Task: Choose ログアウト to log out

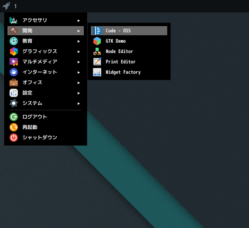Action: coord(46,117)
